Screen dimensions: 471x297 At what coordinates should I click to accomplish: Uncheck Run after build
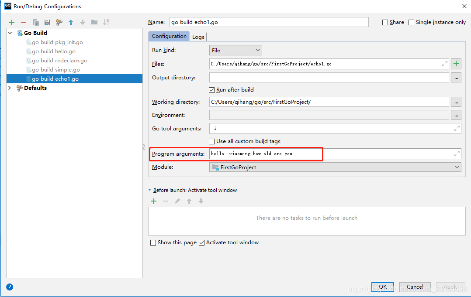tap(212, 90)
